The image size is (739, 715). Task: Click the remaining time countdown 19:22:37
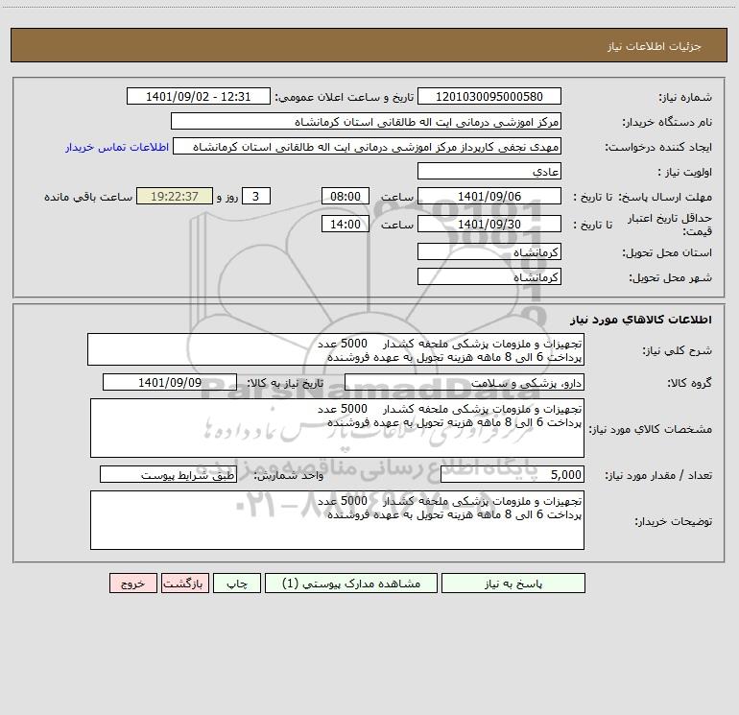coord(175,196)
